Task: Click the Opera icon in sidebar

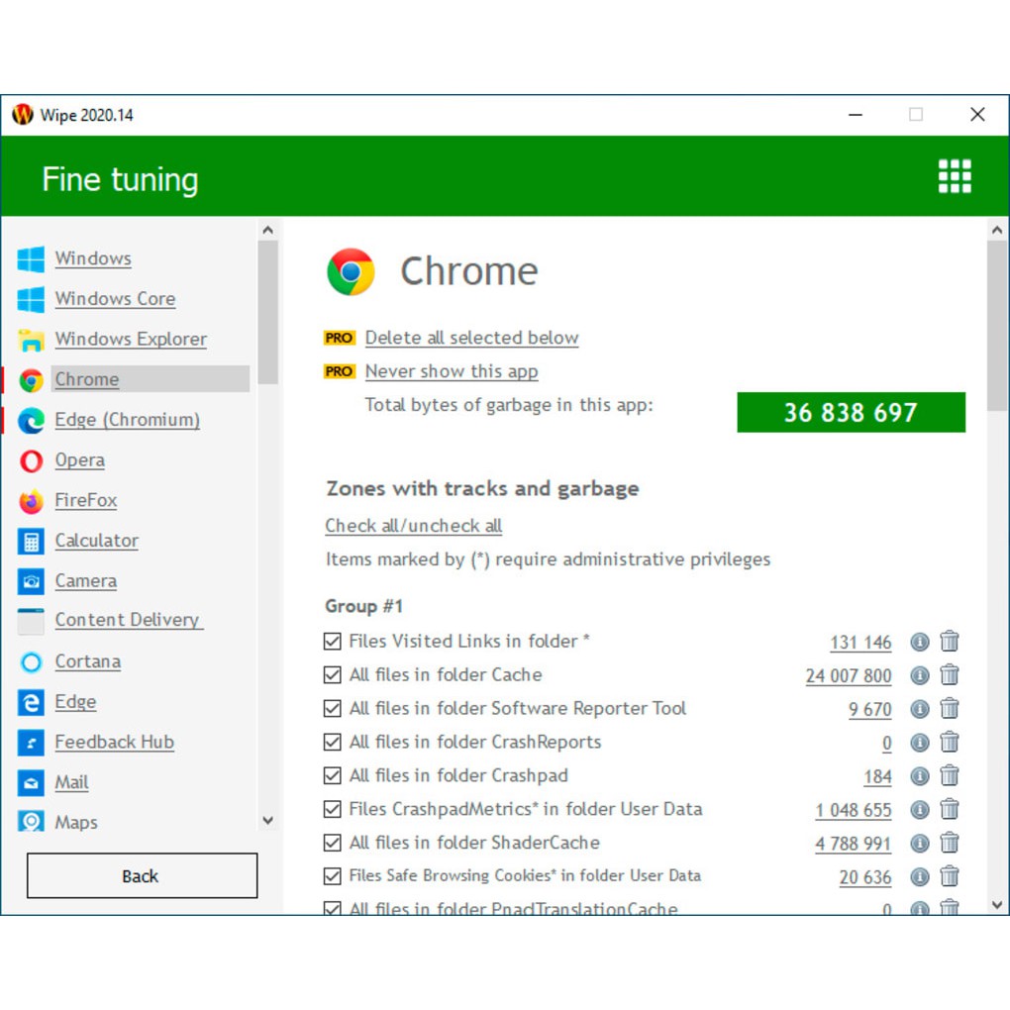Action: click(32, 460)
